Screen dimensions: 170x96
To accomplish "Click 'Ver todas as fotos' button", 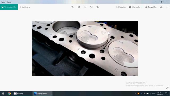I will [x=9, y=7].
